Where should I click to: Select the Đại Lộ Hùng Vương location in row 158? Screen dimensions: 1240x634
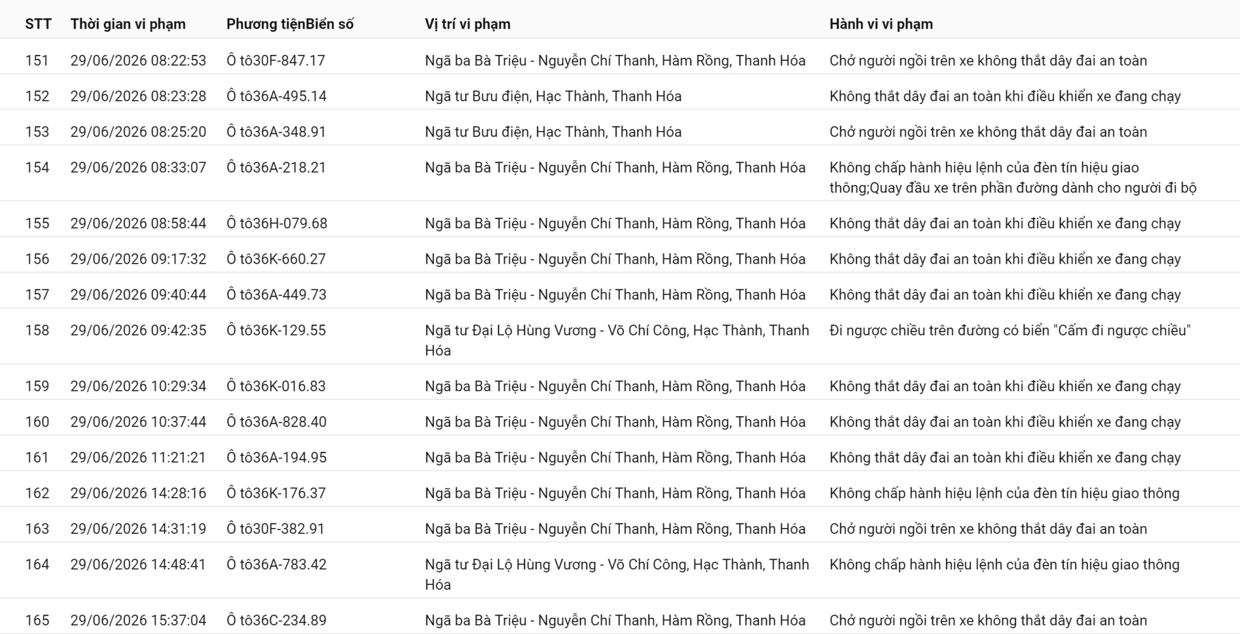617,341
